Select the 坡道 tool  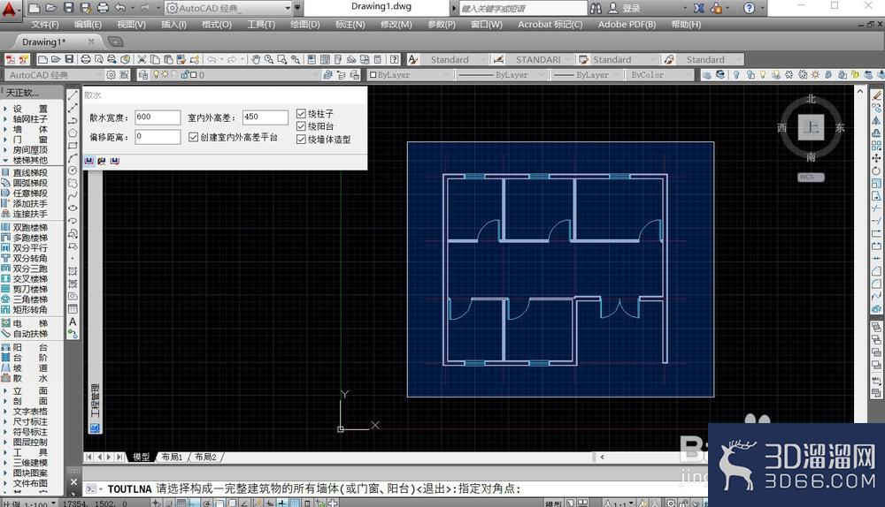tap(25, 367)
